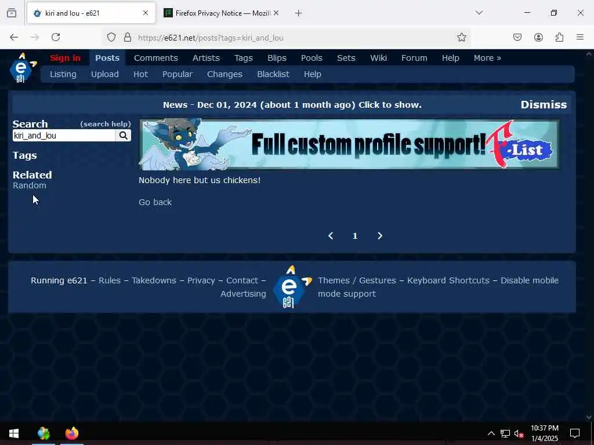Reload the page

(x=56, y=37)
